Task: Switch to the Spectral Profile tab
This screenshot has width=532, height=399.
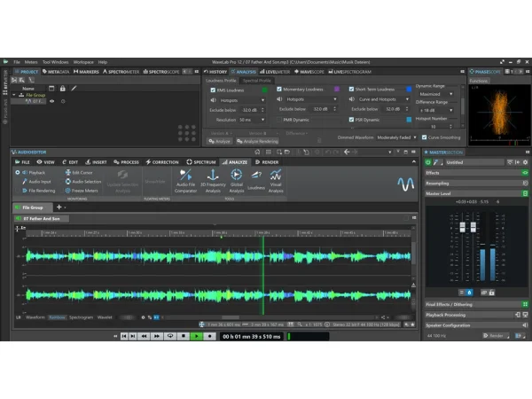Action: (258, 80)
